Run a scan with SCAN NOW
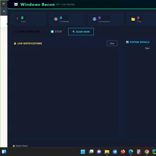Viewport: 156px width, 156px height. click(x=81, y=32)
